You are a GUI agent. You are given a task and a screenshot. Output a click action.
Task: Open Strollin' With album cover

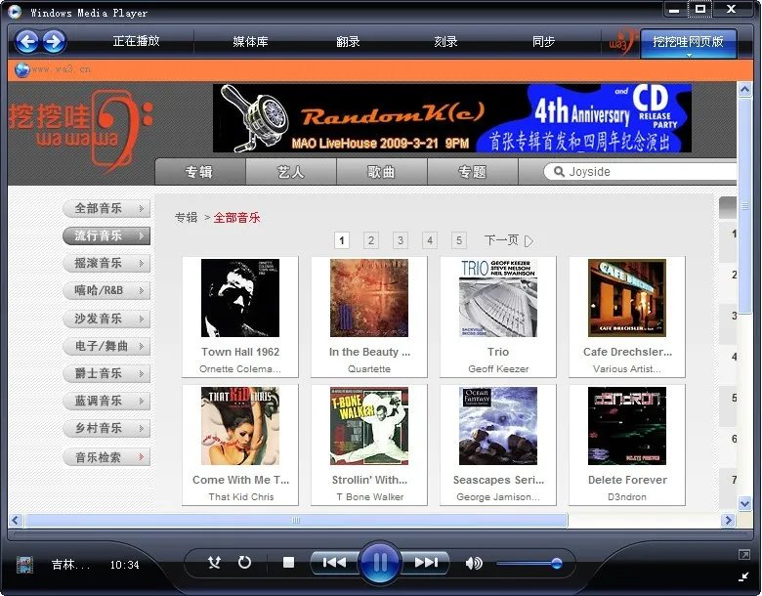(369, 426)
